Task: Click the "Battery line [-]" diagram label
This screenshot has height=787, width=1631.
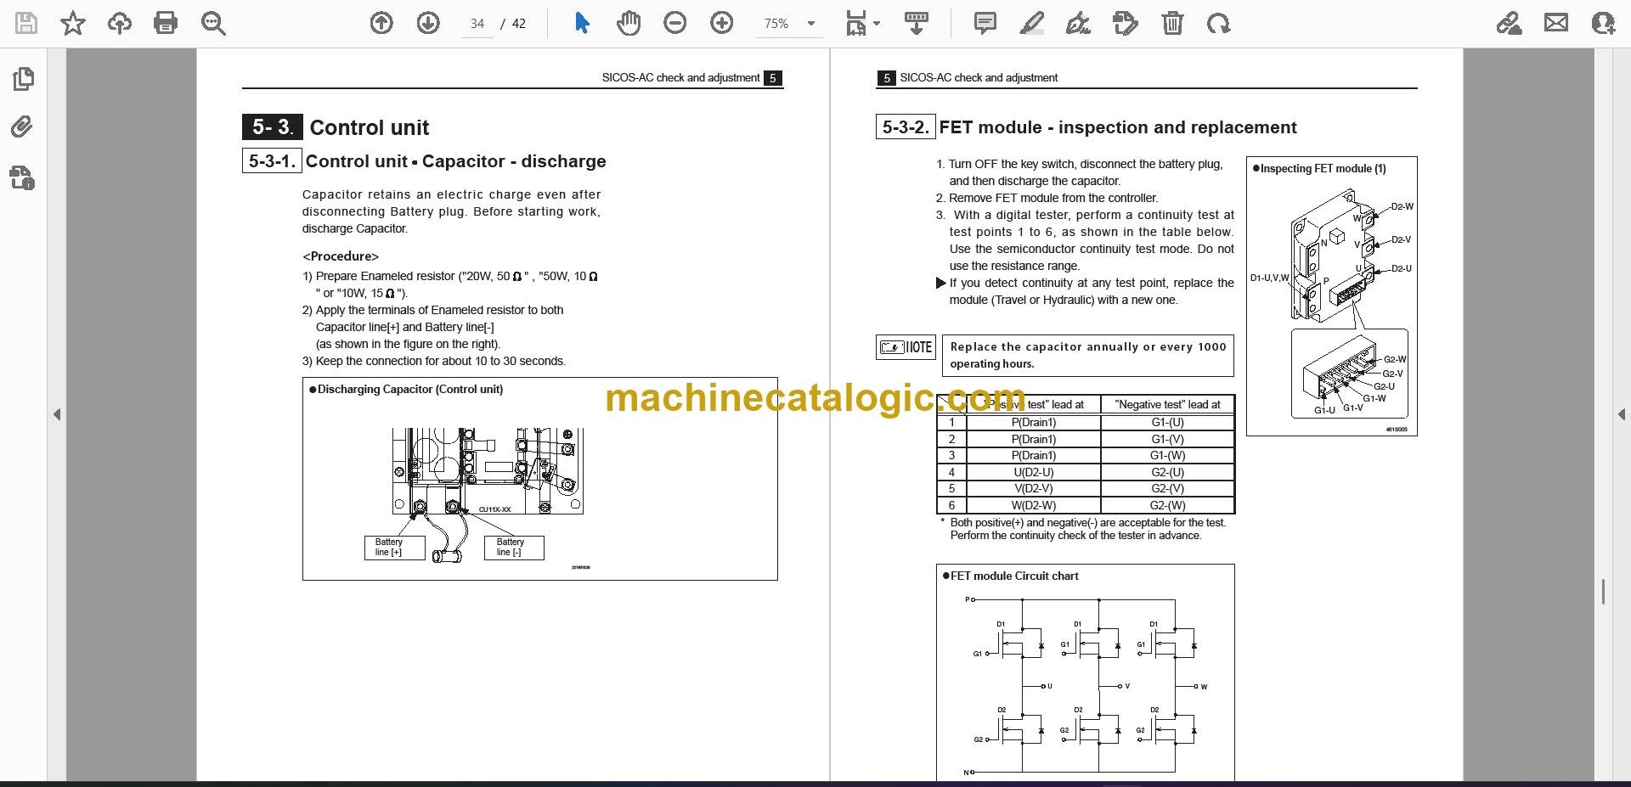Action: pos(513,548)
